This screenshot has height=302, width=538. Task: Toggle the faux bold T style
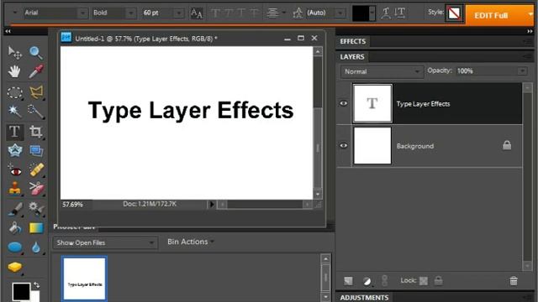[x=215, y=13]
